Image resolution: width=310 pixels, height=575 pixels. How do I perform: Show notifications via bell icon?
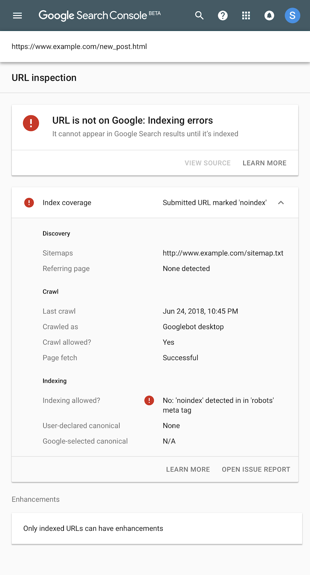269,15
